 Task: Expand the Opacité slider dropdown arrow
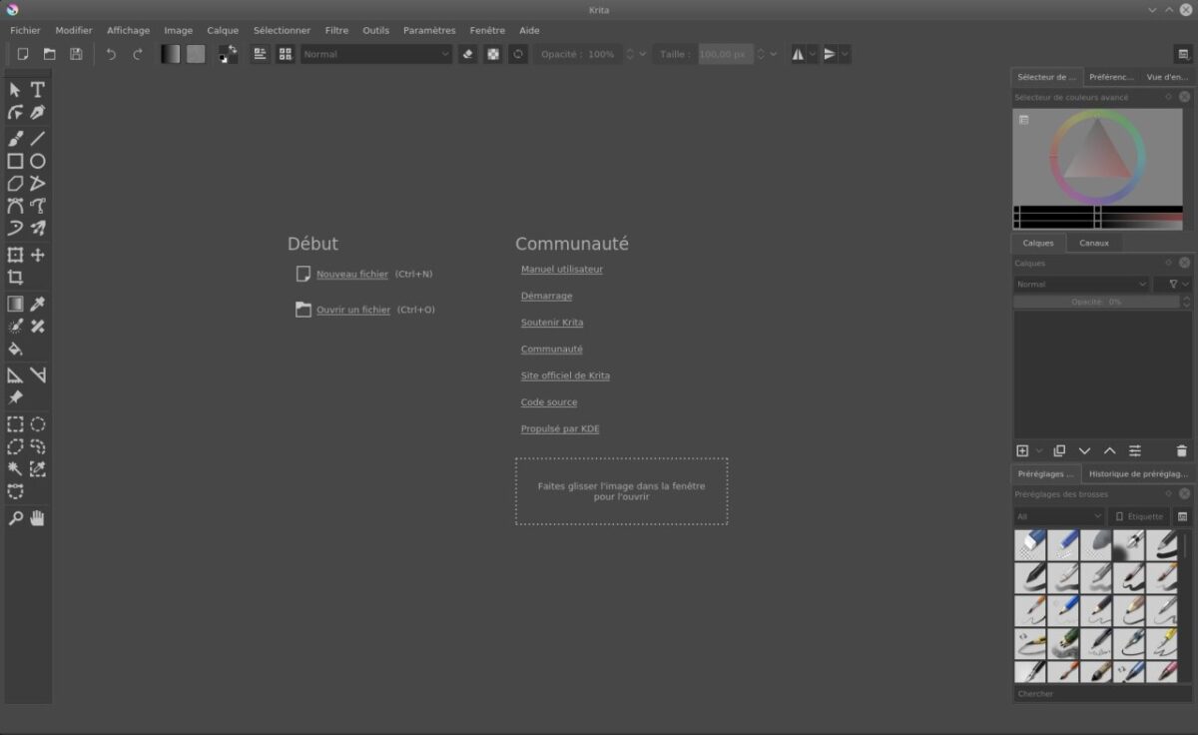point(642,54)
